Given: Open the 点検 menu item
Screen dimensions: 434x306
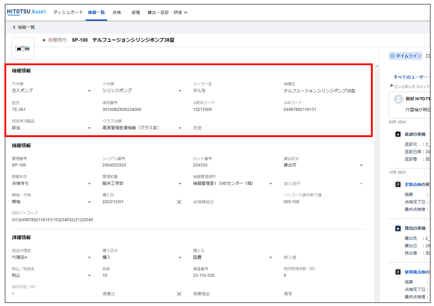Looking at the screenshot, I should coord(117,12).
